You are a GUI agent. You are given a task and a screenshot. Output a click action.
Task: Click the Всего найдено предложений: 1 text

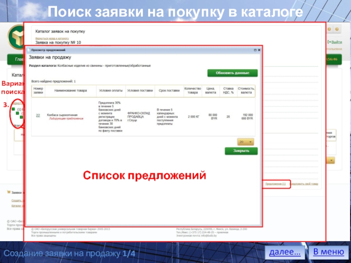53,82
